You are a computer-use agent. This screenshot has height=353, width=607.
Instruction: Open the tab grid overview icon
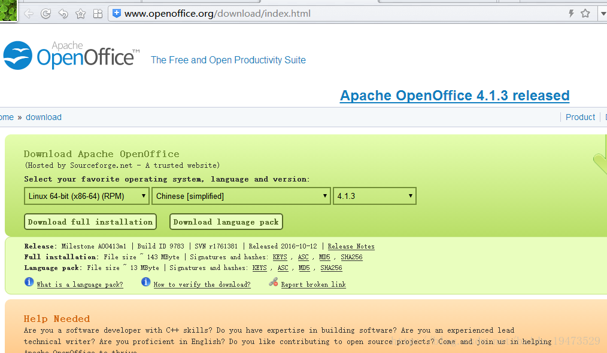click(98, 14)
